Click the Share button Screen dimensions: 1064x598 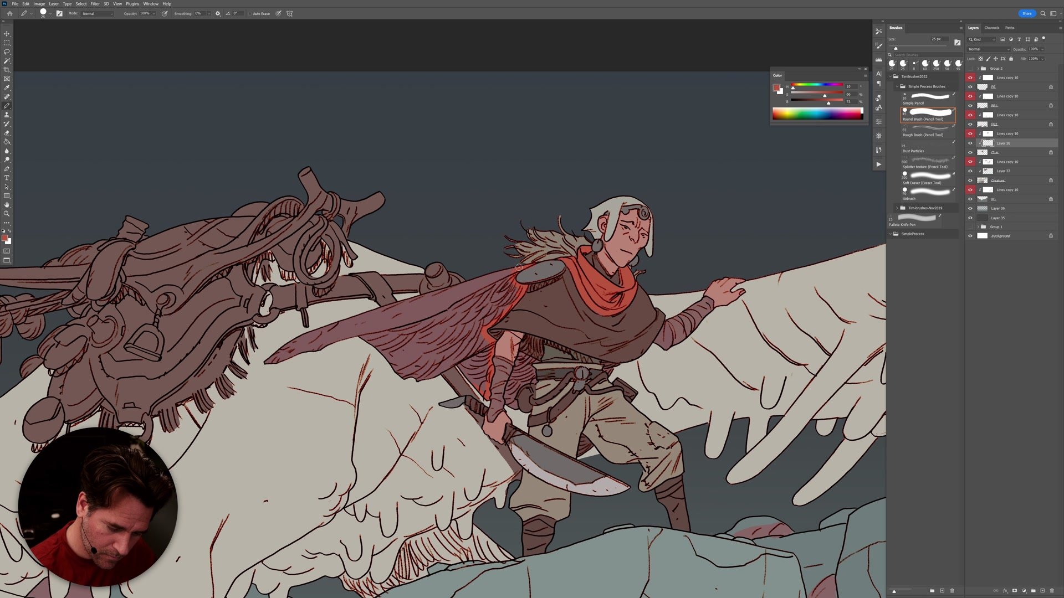tap(1027, 13)
